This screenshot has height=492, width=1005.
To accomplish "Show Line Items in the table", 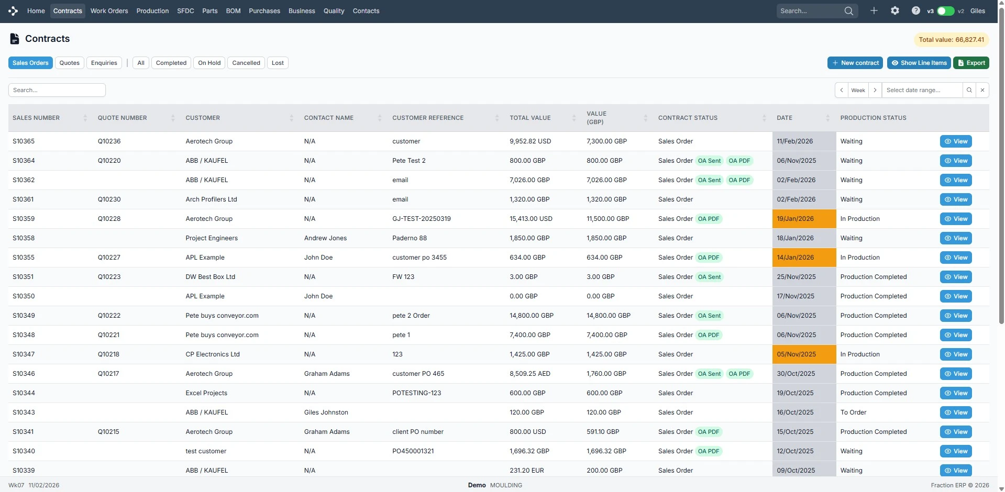I will pyautogui.click(x=919, y=63).
